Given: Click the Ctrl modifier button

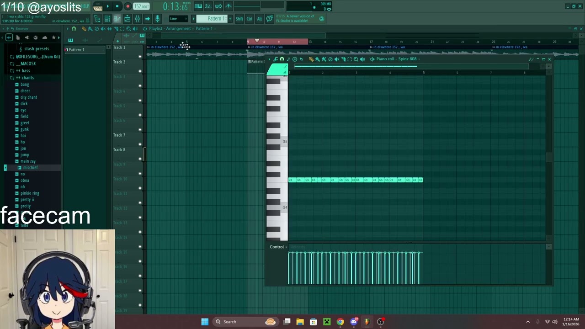Looking at the screenshot, I should pyautogui.click(x=250, y=19).
